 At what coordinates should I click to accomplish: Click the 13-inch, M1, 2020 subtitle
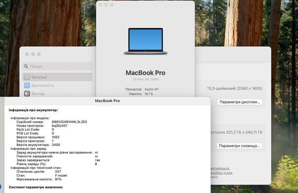(146, 79)
